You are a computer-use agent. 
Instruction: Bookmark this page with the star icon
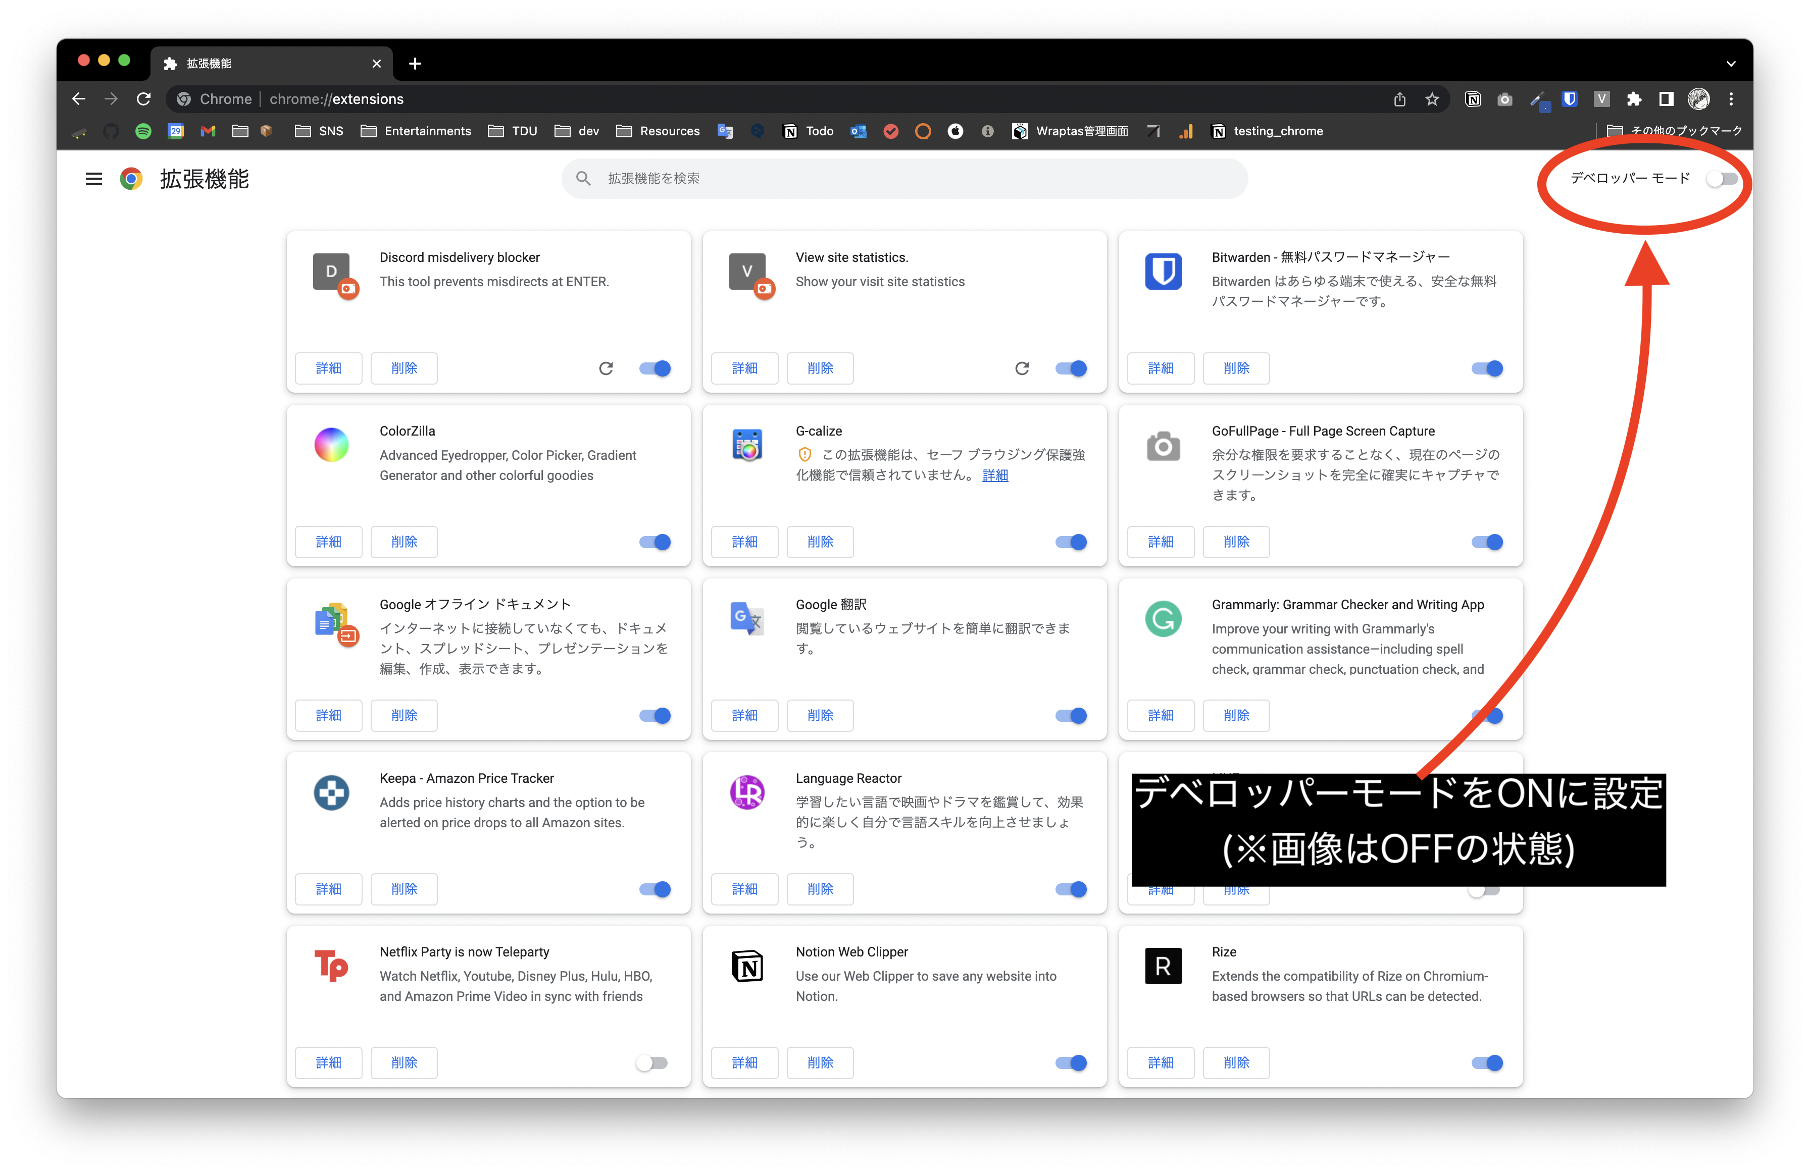pos(1432,99)
